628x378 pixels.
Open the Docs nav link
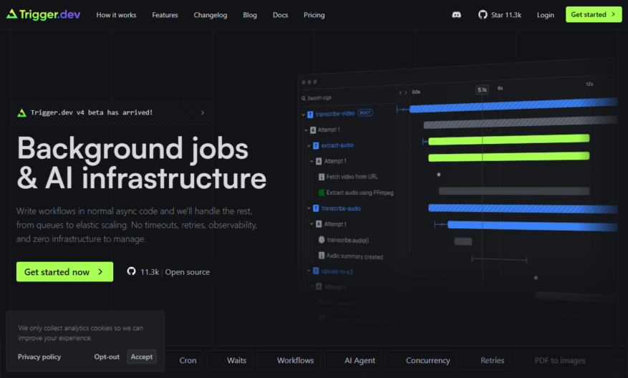point(281,15)
